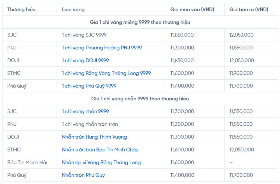Viewport: 280px width, 184px height.
Task: Follow the 'Nhẫn ép vỉ Vàng Rồng Thăng Long' link
Action: click(x=101, y=162)
